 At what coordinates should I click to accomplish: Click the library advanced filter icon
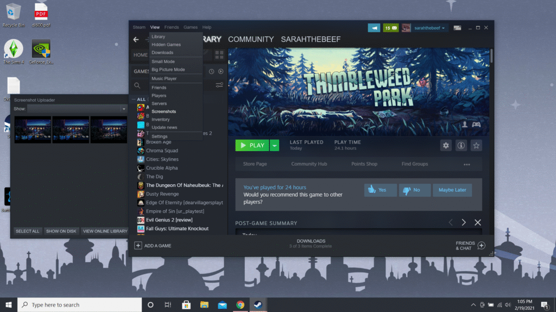(219, 85)
